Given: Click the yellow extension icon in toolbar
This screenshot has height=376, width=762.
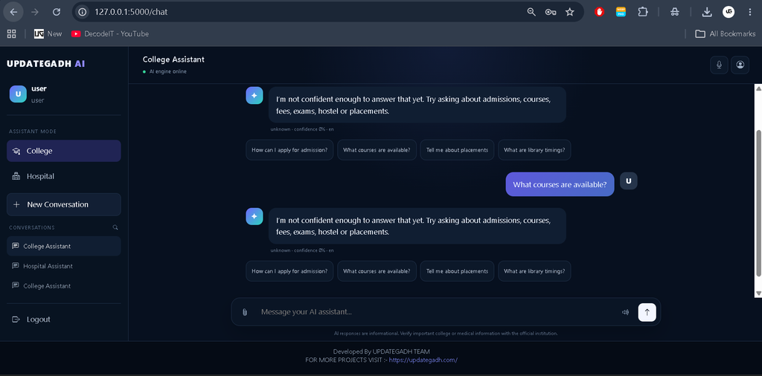Looking at the screenshot, I should [621, 12].
